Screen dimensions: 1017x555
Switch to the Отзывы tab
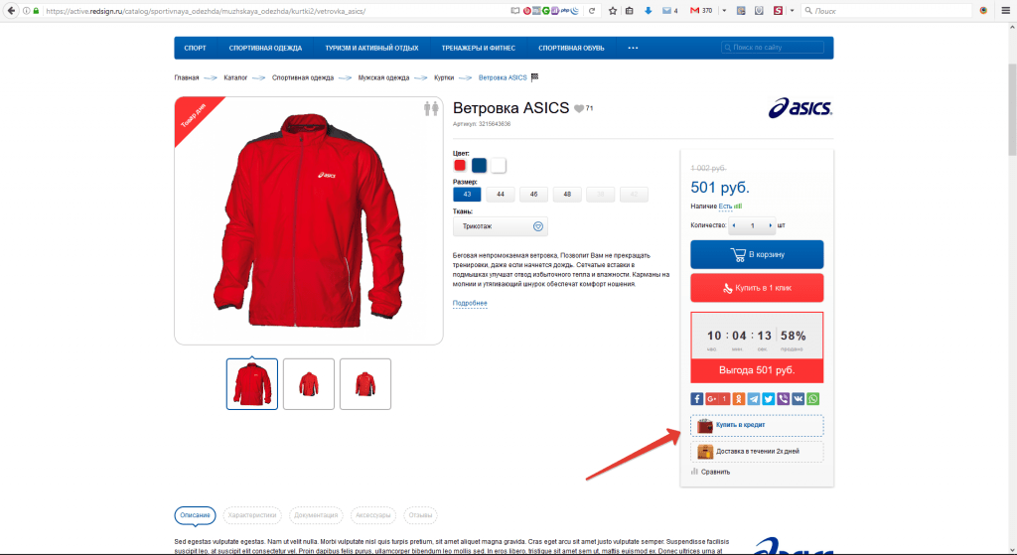tap(420, 515)
